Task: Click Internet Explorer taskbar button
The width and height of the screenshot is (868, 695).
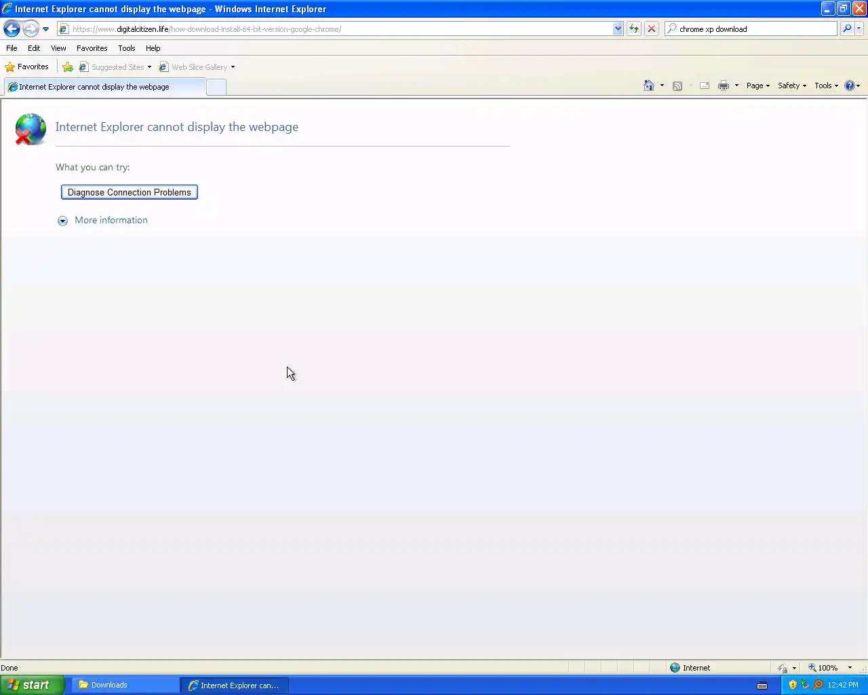Action: pyautogui.click(x=235, y=685)
